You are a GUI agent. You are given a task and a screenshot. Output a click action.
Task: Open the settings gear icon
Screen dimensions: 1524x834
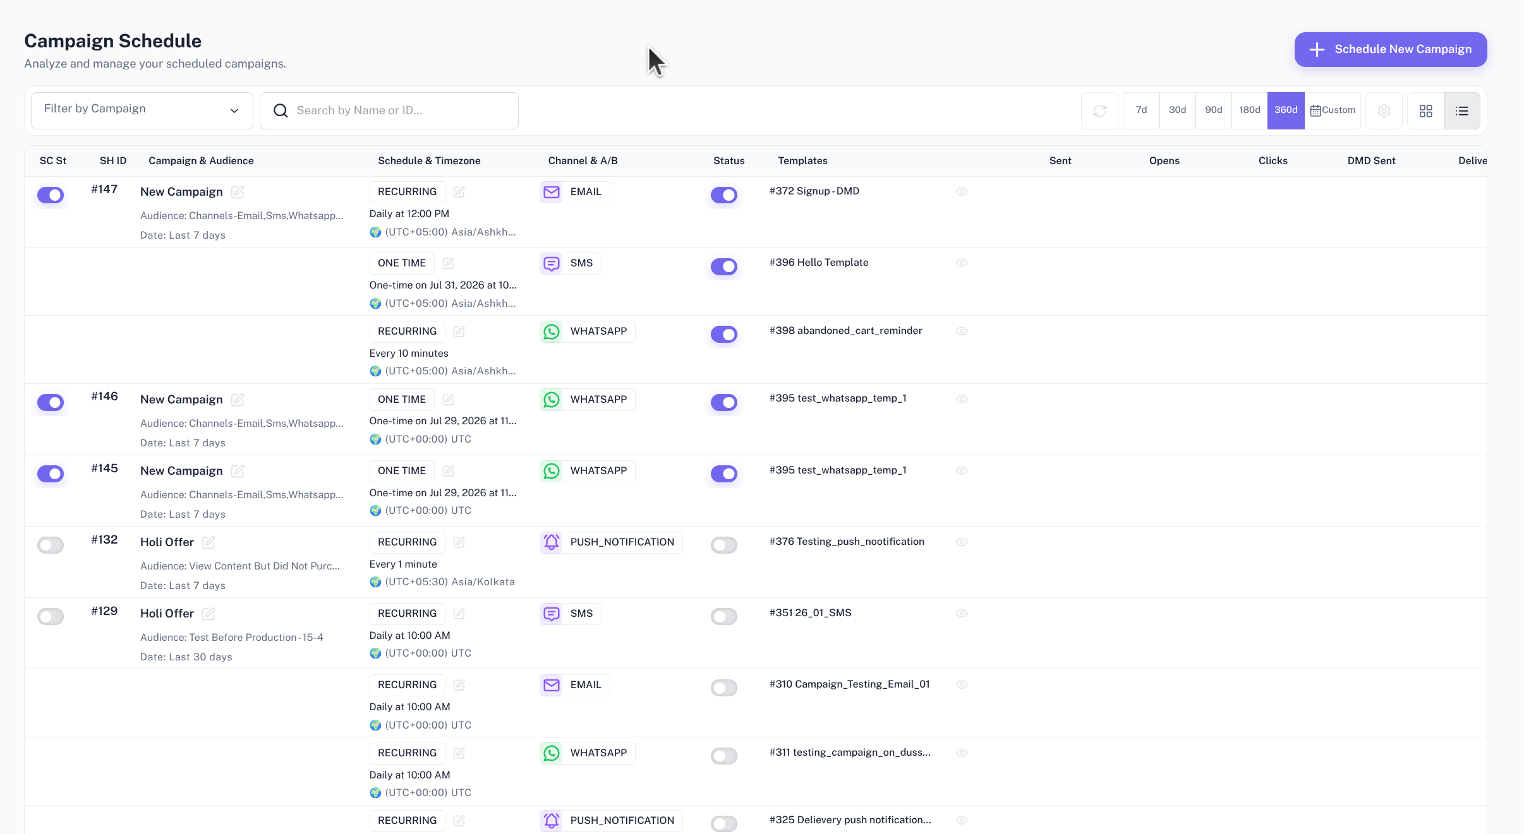click(1384, 110)
